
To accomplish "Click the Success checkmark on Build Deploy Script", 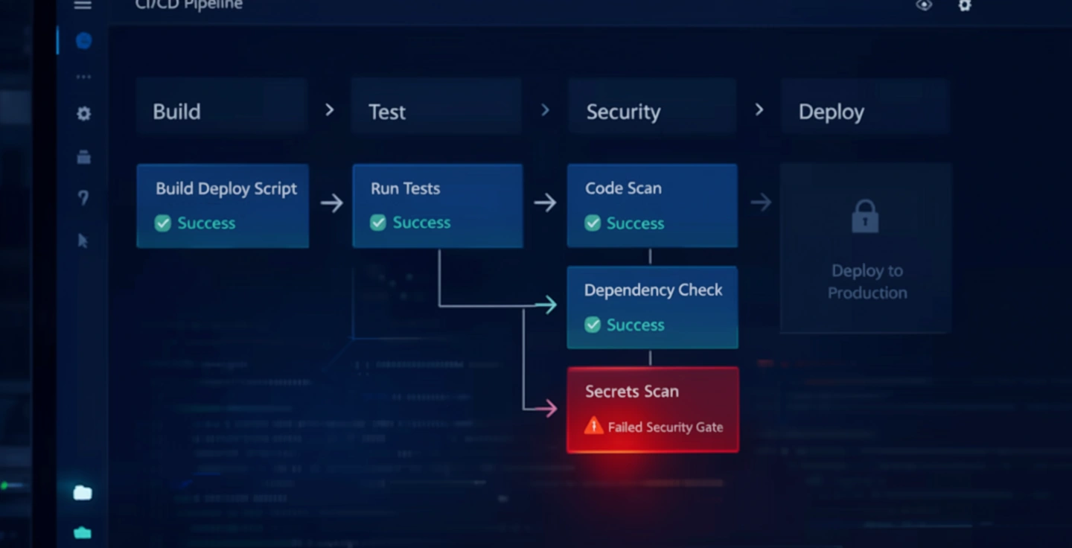I will tap(162, 223).
